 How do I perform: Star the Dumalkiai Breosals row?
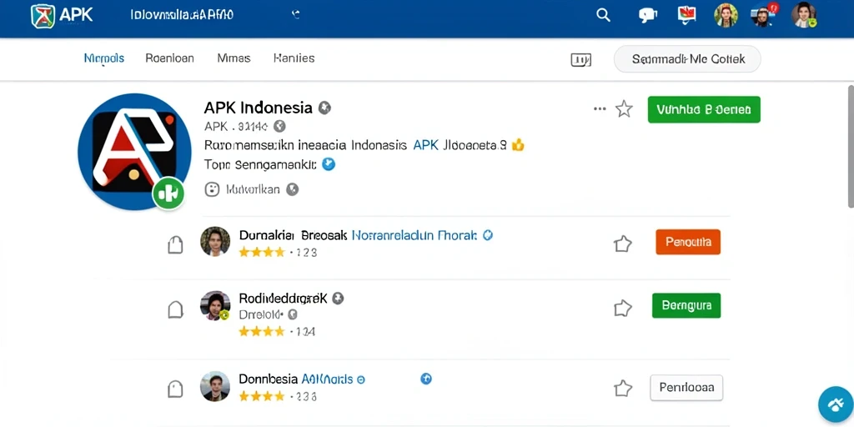point(622,244)
